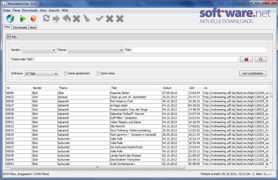This screenshot has width=278, height=180.
Task: Click the gray checkmark toolbar icon
Action: (99, 18)
